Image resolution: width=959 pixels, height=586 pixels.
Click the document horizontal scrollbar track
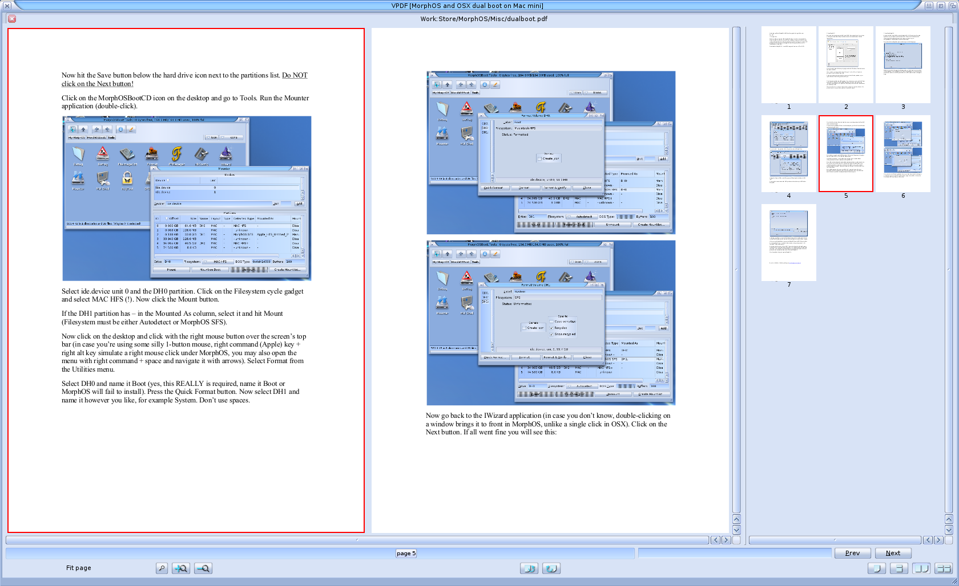[x=357, y=540]
